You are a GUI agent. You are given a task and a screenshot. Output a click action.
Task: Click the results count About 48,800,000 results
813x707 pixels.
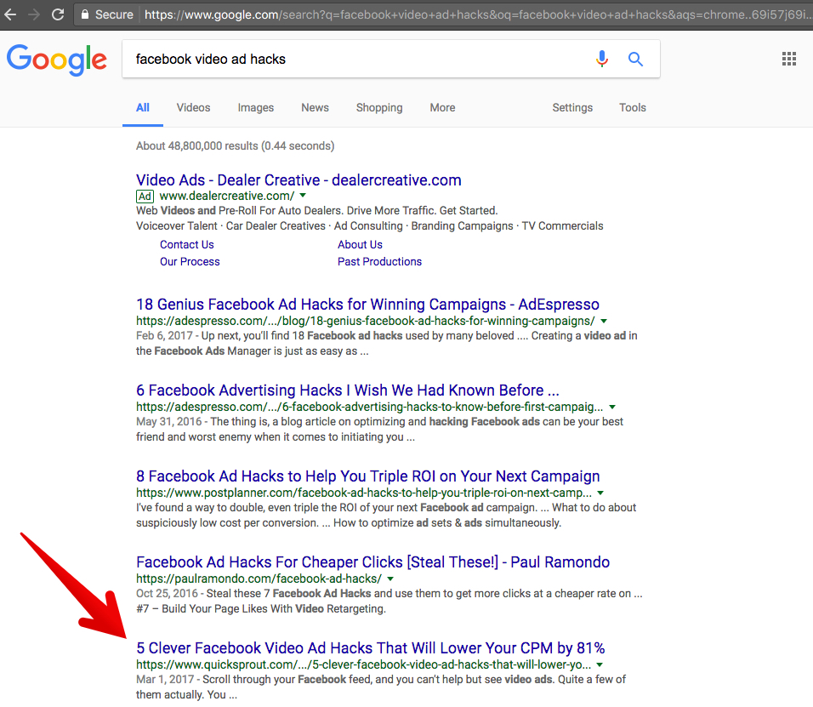[235, 145]
